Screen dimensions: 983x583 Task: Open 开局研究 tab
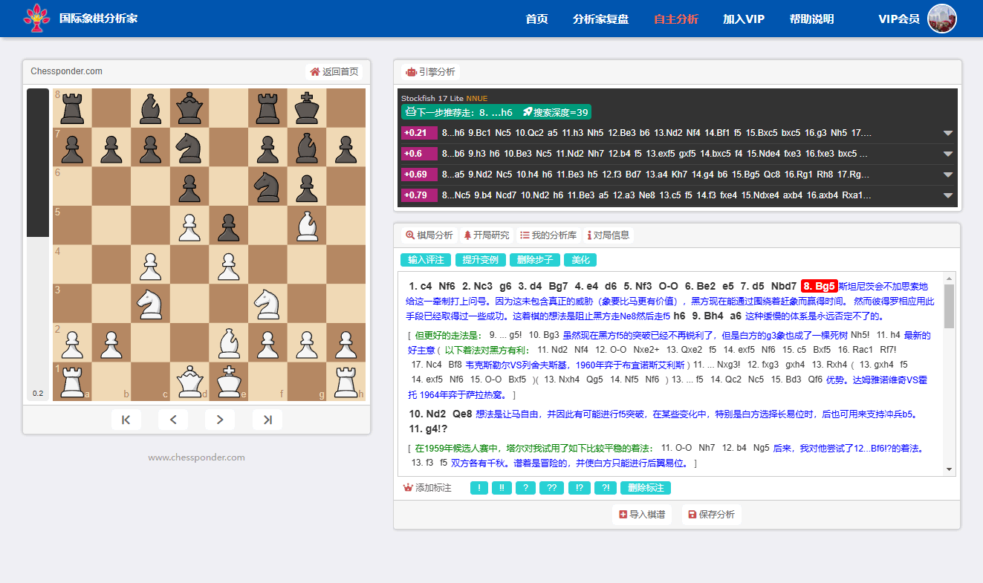(x=487, y=235)
